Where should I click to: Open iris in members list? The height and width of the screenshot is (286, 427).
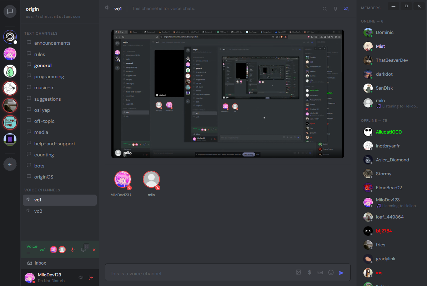pyautogui.click(x=391, y=273)
